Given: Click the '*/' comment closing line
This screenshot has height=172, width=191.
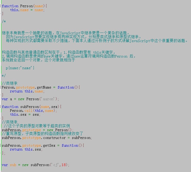Looking at the screenshot, I should tap(4, 76).
